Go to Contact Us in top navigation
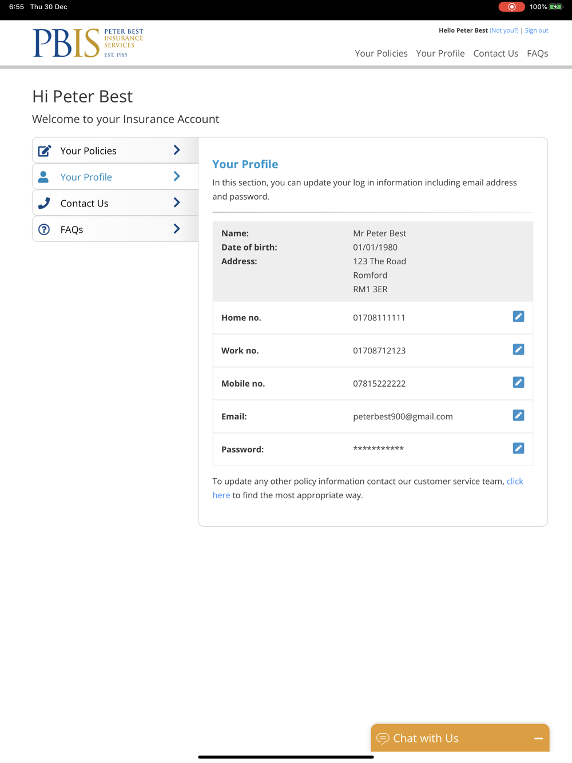Viewport: 572px width, 763px height. point(495,53)
